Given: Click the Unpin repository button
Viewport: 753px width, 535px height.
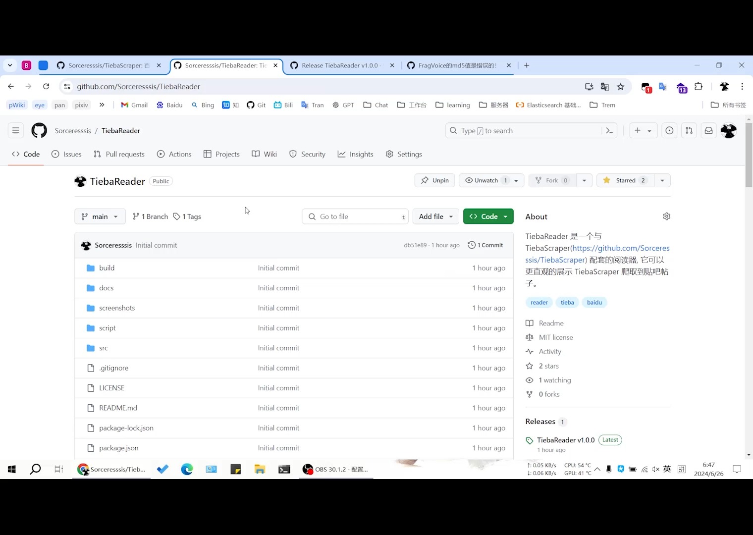Looking at the screenshot, I should pos(434,180).
